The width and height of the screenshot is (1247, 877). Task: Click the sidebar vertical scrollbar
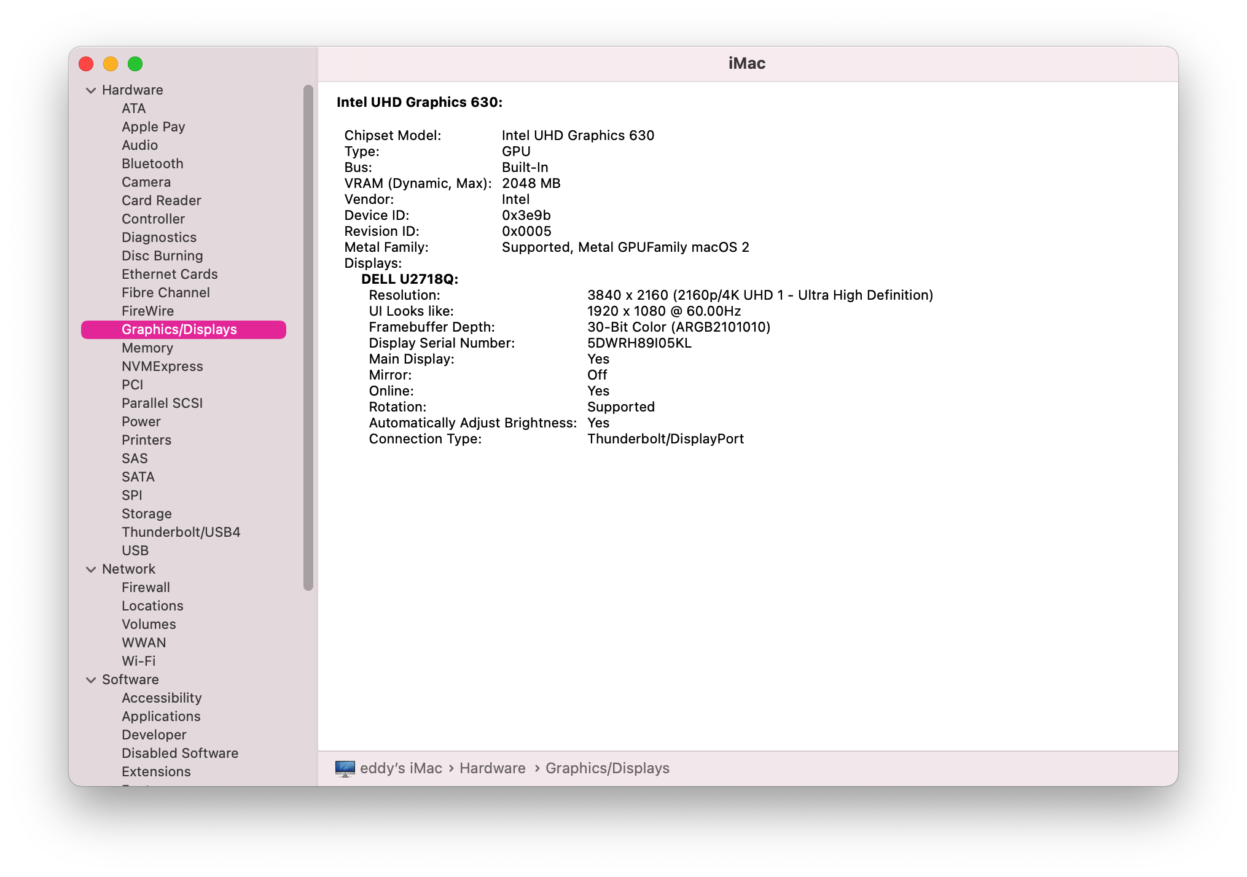(308, 338)
